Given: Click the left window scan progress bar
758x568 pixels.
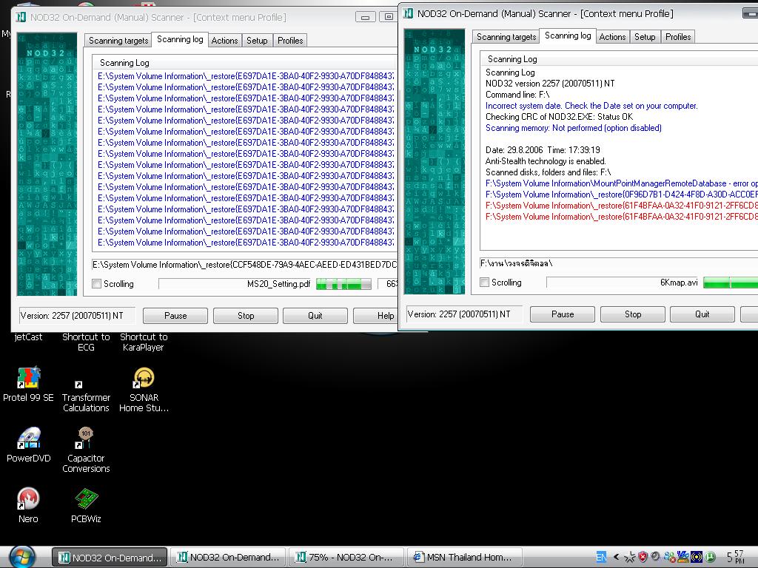Looking at the screenshot, I should point(343,284).
